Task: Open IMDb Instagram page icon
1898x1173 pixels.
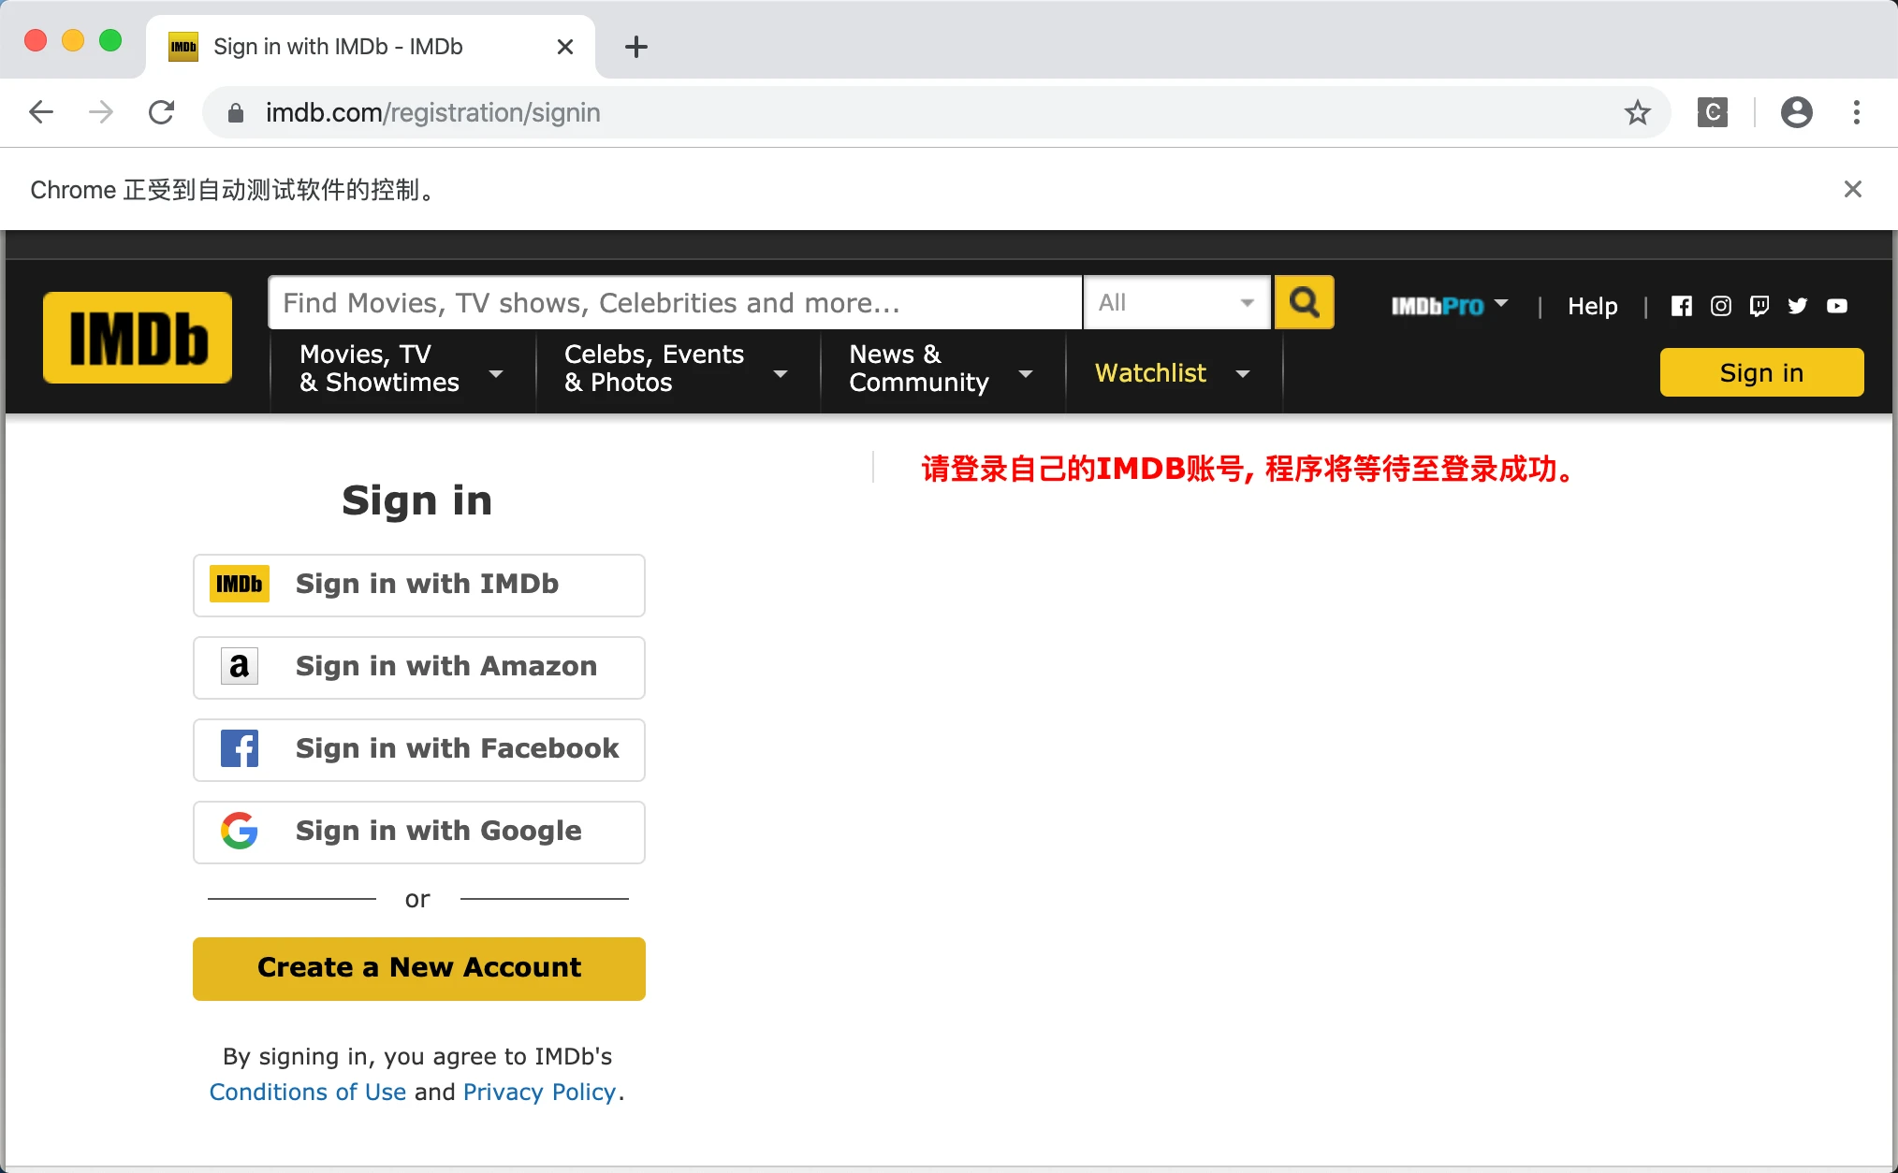Action: click(x=1720, y=306)
